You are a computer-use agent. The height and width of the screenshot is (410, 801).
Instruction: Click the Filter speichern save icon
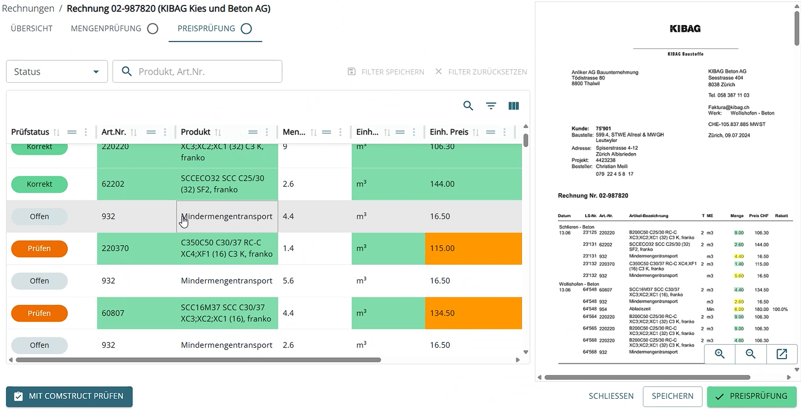(351, 72)
